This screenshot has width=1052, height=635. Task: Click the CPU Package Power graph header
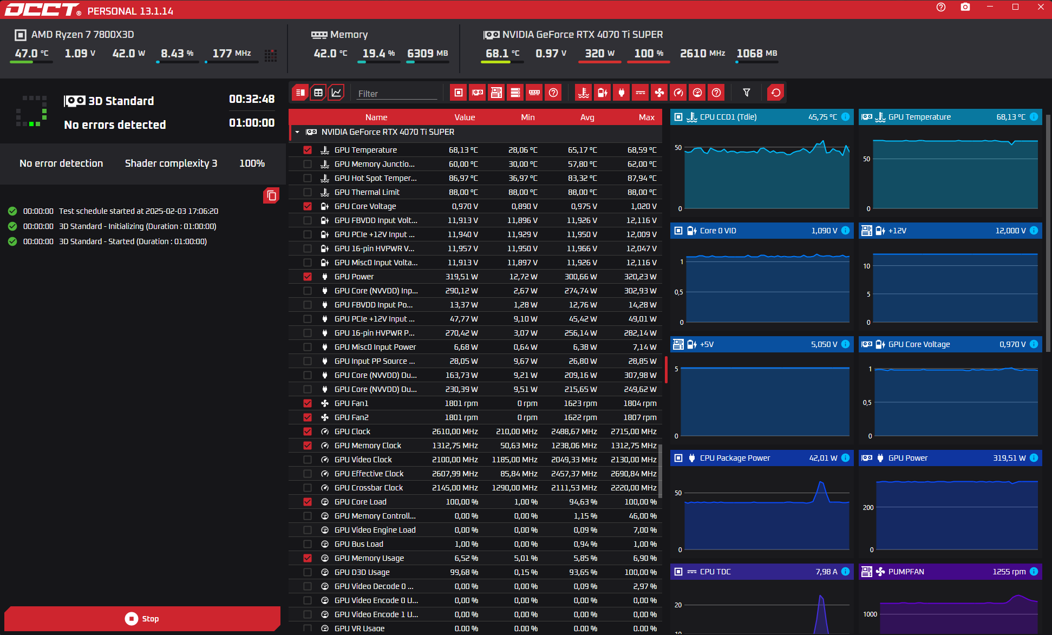[762, 458]
